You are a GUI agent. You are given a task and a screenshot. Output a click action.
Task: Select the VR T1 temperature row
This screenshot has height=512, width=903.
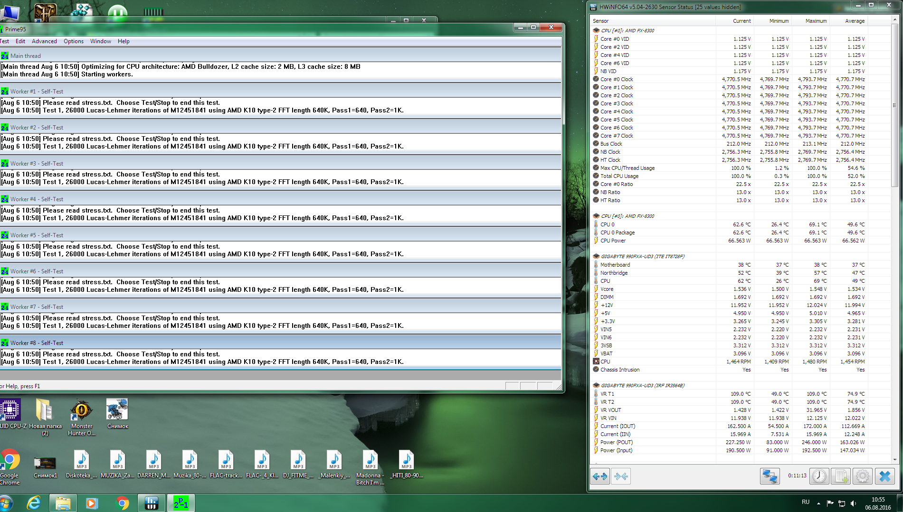tap(729, 394)
